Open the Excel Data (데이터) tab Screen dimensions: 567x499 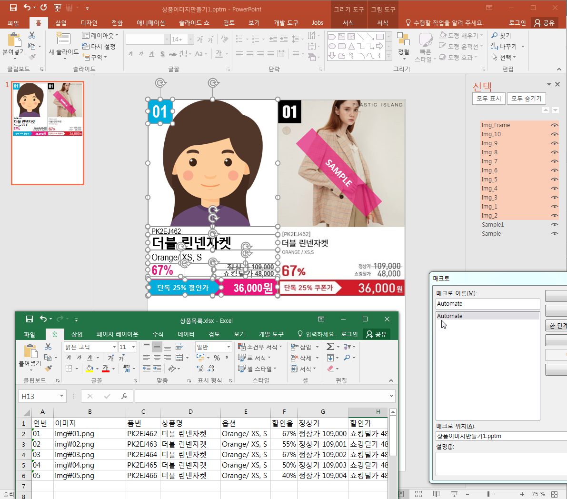pyautogui.click(x=186, y=334)
